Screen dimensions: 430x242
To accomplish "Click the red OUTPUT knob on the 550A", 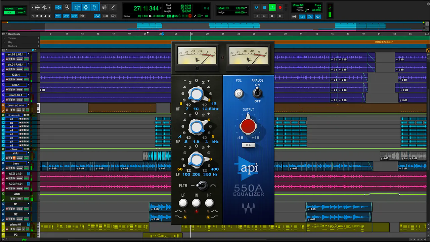I will click(x=248, y=126).
